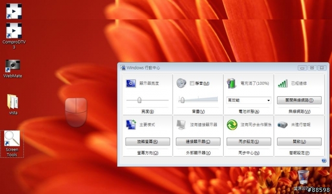The width and height of the screenshot is (332, 194).
Task: Click the brightness slider handle
Action: 139,100
